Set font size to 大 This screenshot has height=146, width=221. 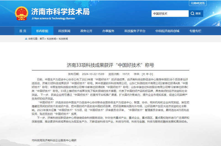coord(144,74)
